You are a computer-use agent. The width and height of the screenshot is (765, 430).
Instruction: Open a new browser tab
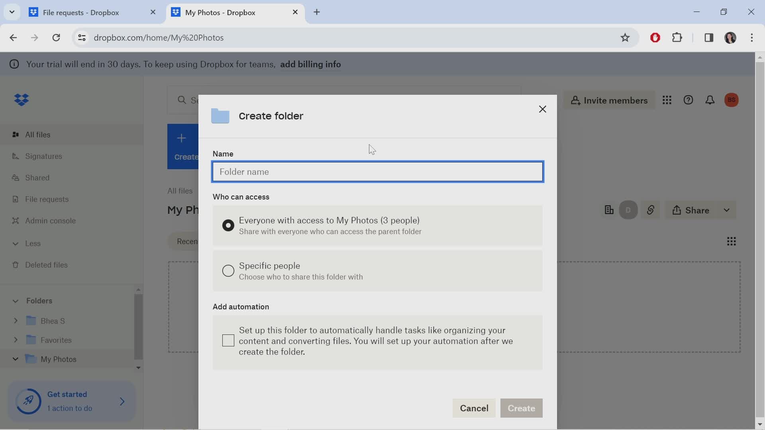pos(317,12)
